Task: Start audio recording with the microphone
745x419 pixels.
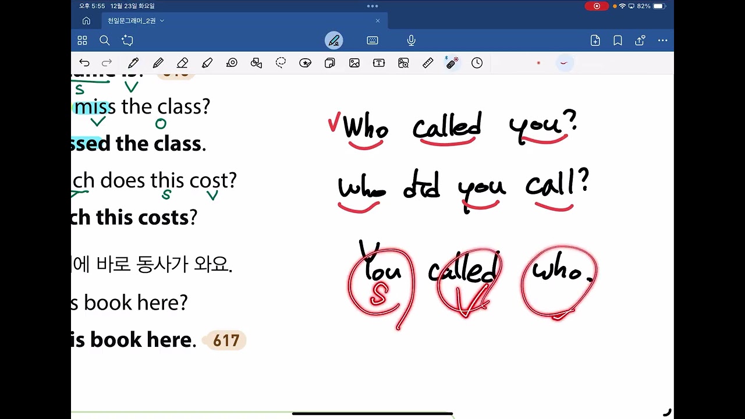Action: click(411, 41)
